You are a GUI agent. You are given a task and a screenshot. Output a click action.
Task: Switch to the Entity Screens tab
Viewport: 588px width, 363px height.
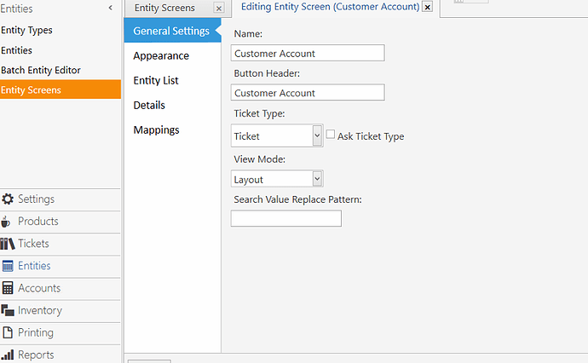coord(164,8)
